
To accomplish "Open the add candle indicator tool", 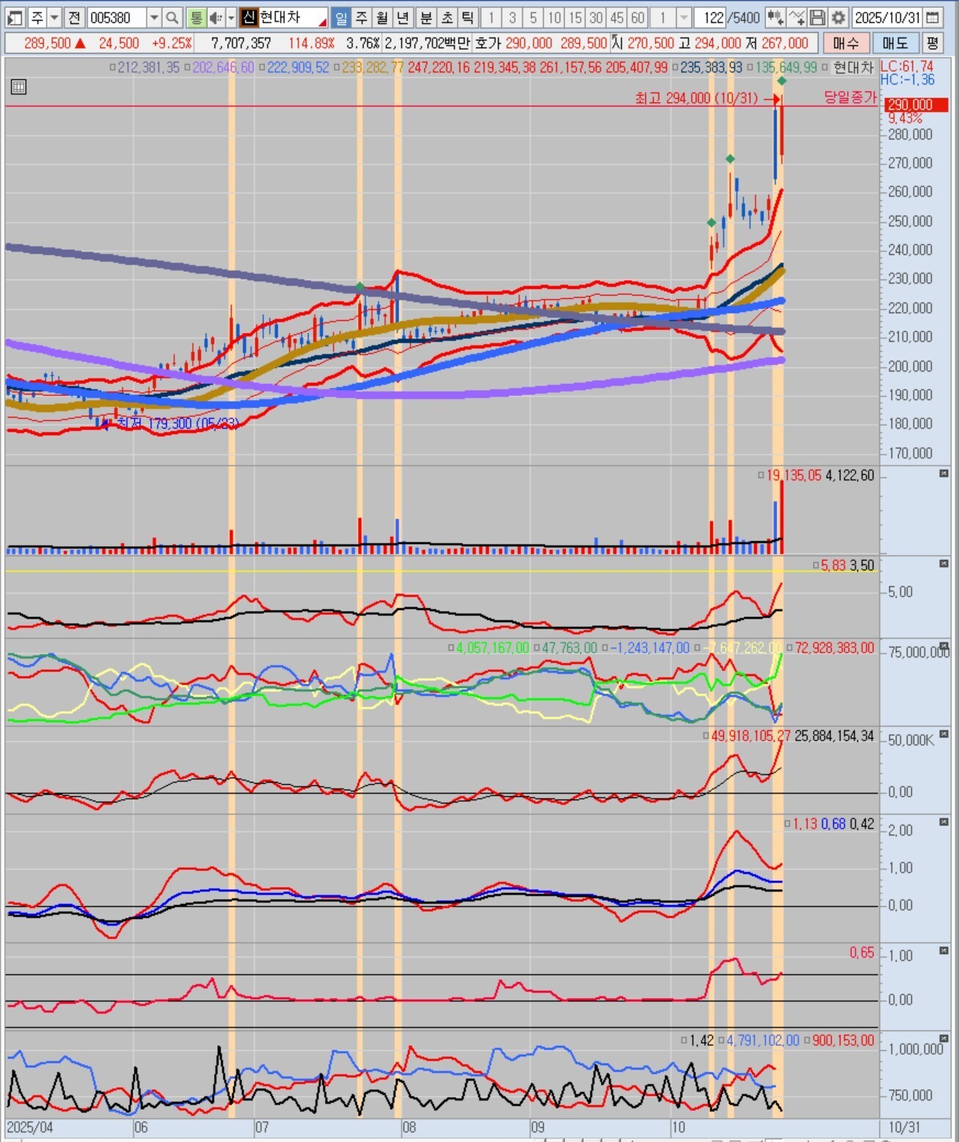I will coord(775,18).
